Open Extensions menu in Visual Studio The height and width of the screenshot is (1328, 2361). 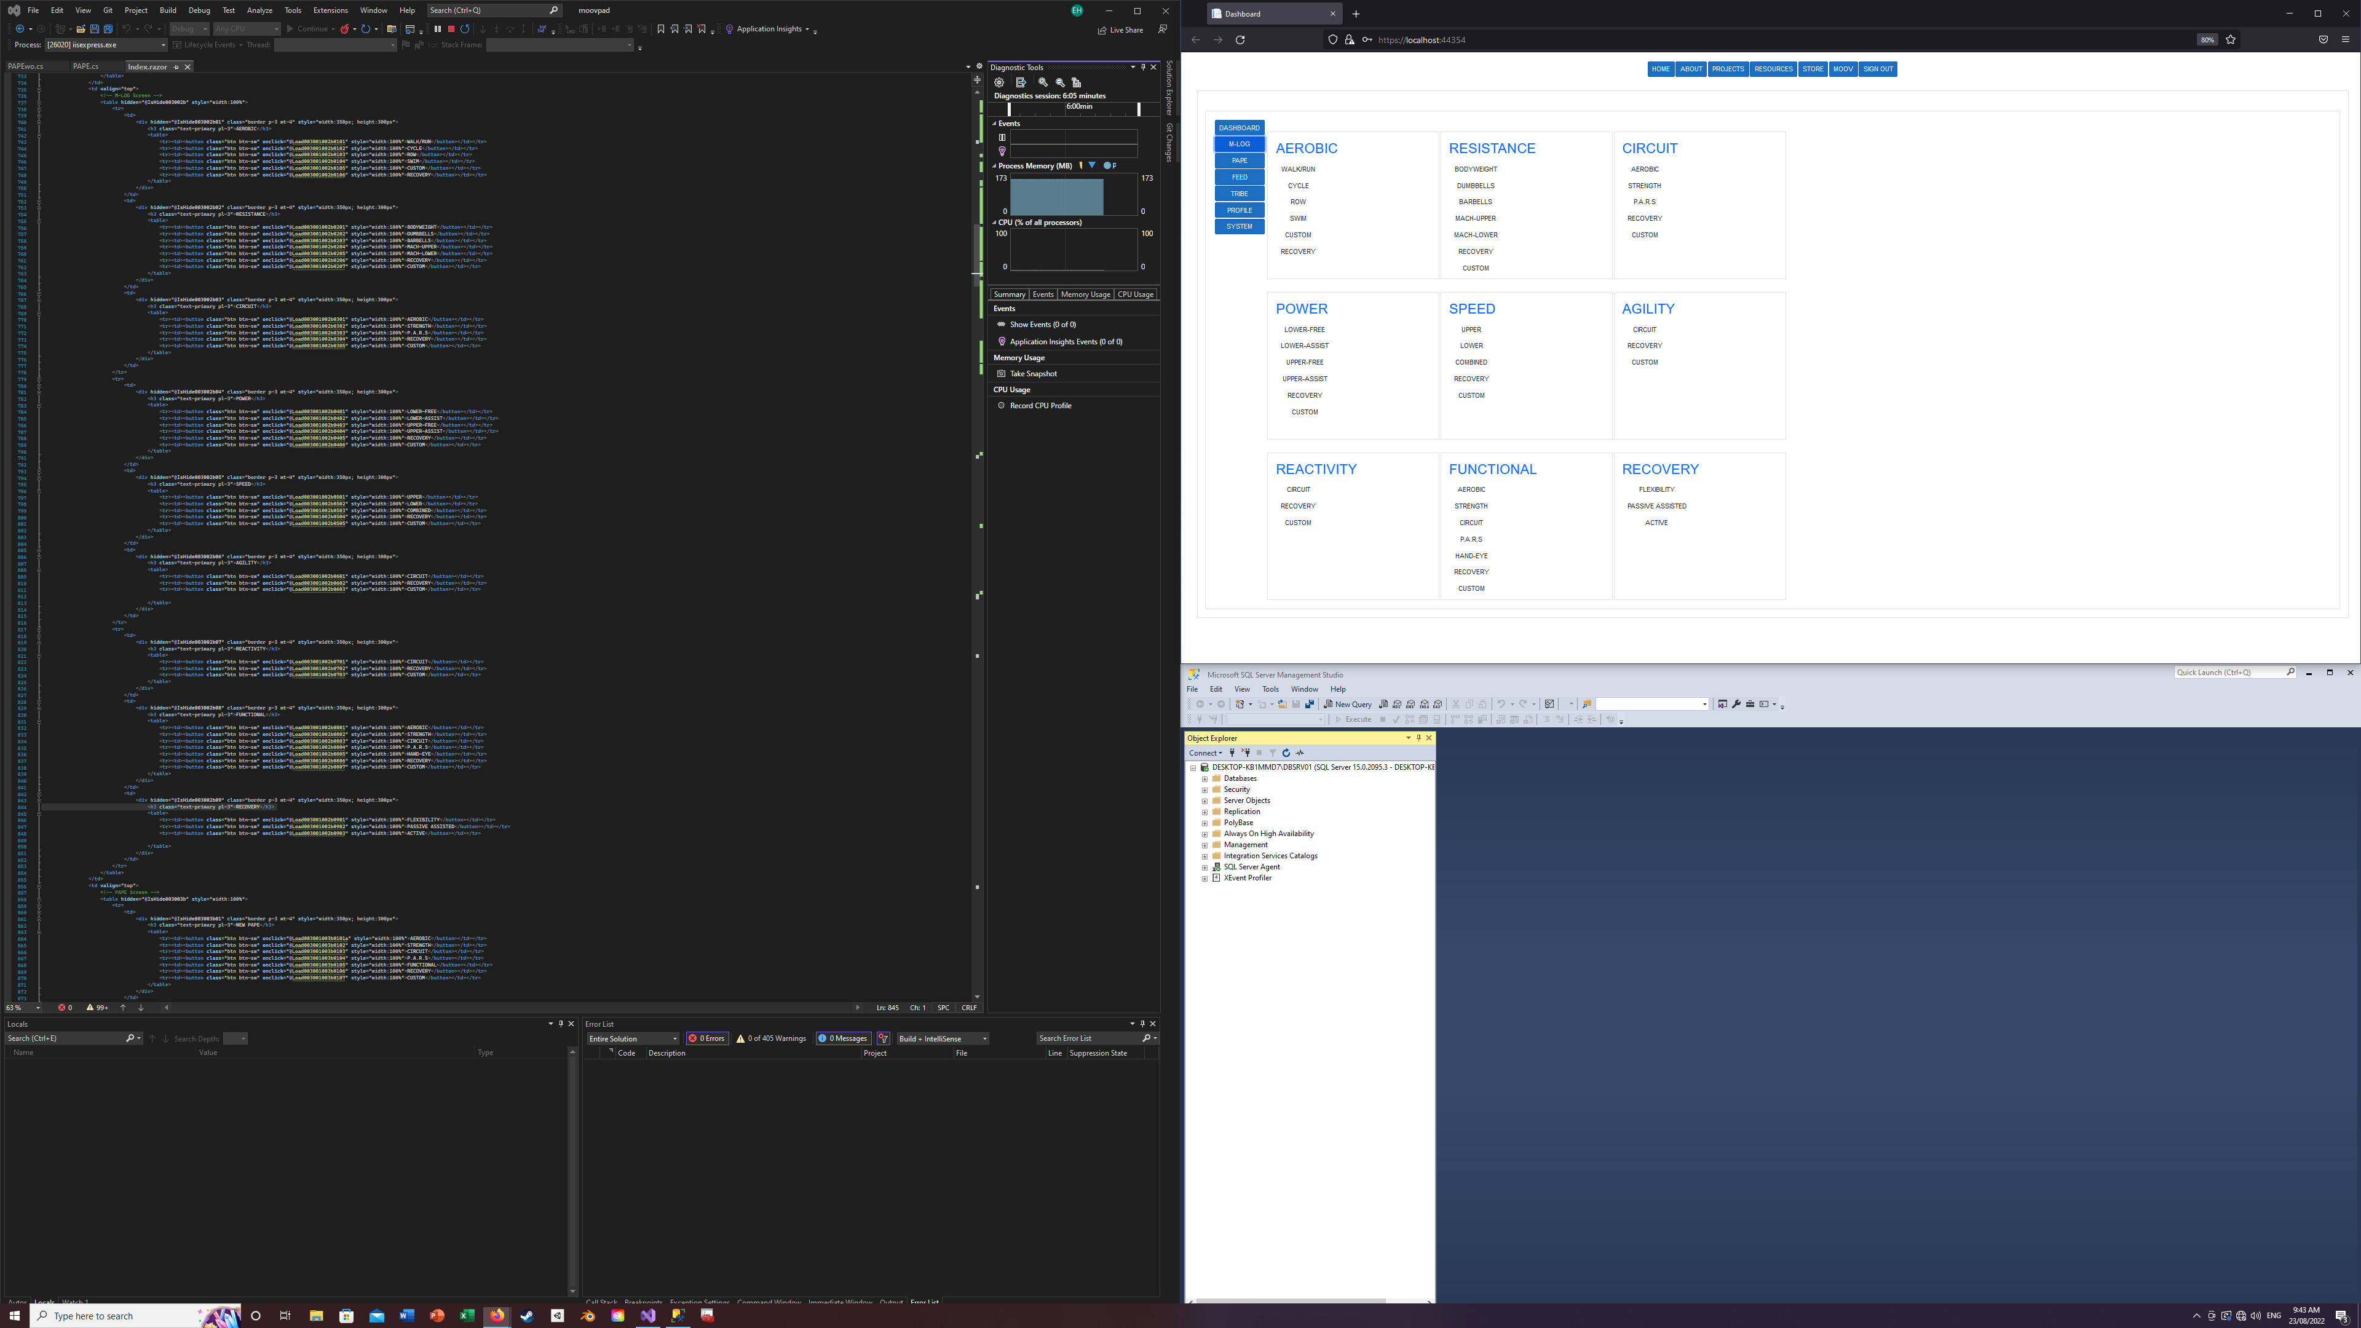(x=330, y=10)
